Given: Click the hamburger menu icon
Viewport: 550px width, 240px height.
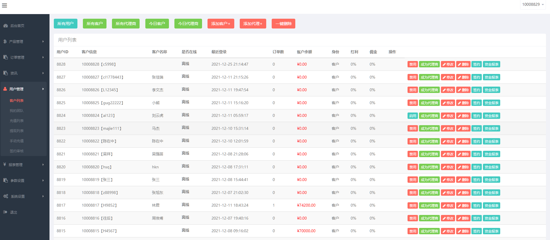Looking at the screenshot, I should (x=4, y=5).
